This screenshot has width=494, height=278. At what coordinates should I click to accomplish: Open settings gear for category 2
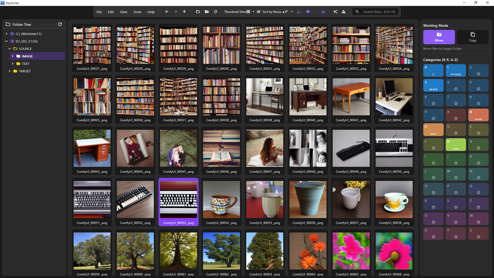pos(478,74)
